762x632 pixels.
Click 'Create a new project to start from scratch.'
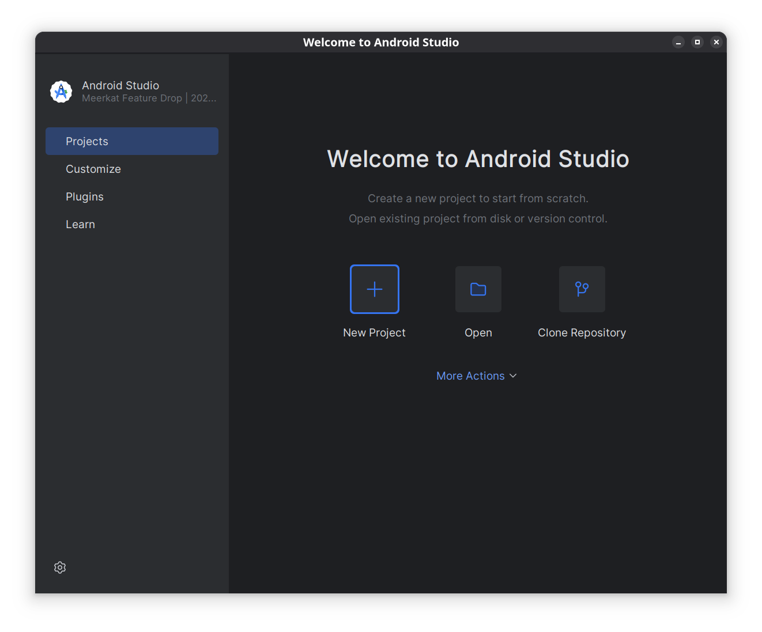pos(478,198)
